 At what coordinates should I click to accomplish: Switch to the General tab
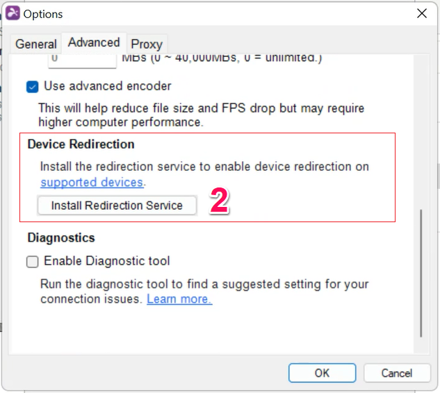pos(36,44)
